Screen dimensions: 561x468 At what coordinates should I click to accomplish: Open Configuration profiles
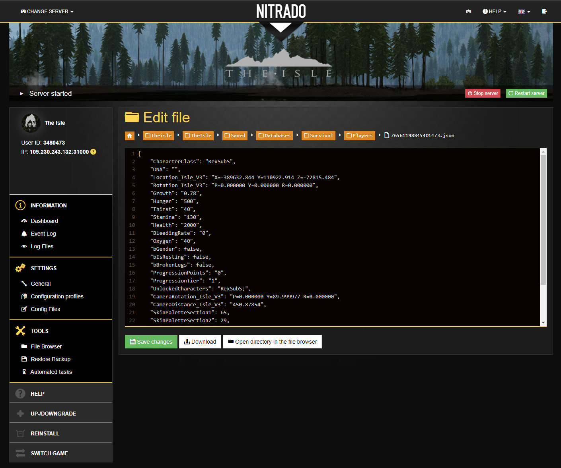tap(57, 296)
